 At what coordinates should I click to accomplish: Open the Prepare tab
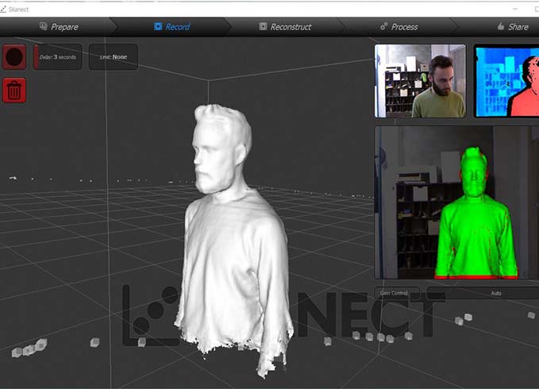click(x=59, y=27)
